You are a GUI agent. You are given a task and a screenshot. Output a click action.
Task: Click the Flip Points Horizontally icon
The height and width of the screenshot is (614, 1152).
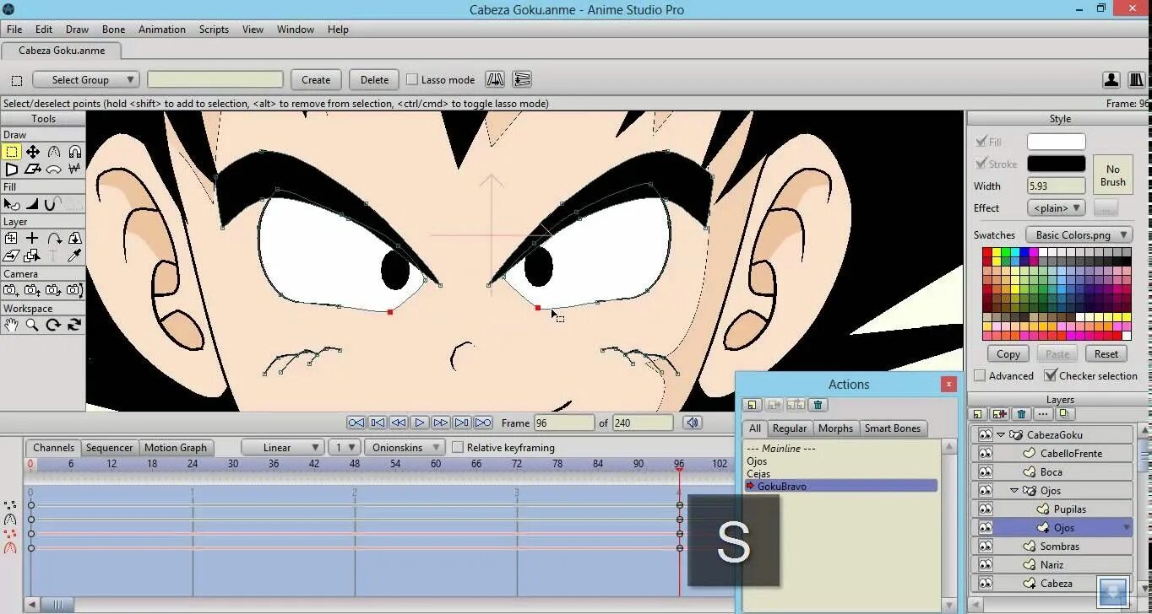tap(495, 79)
